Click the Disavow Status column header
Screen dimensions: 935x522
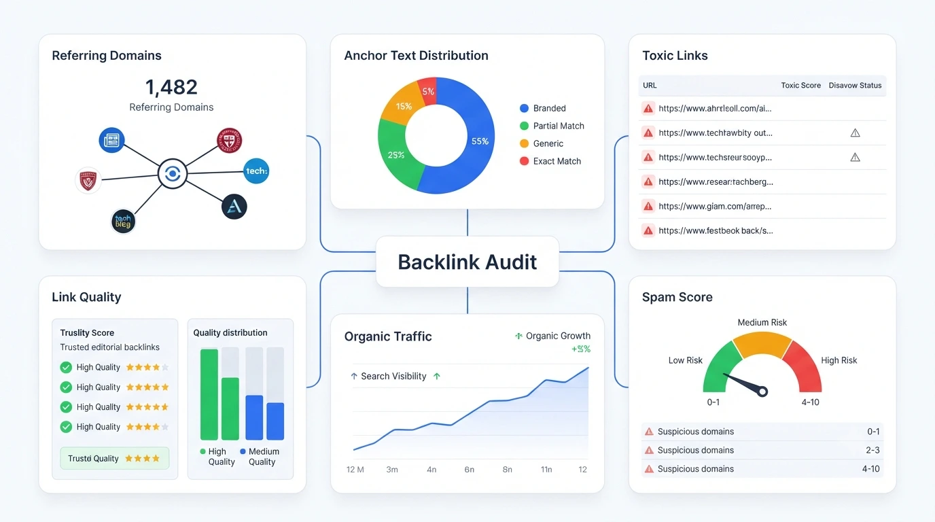click(x=855, y=86)
